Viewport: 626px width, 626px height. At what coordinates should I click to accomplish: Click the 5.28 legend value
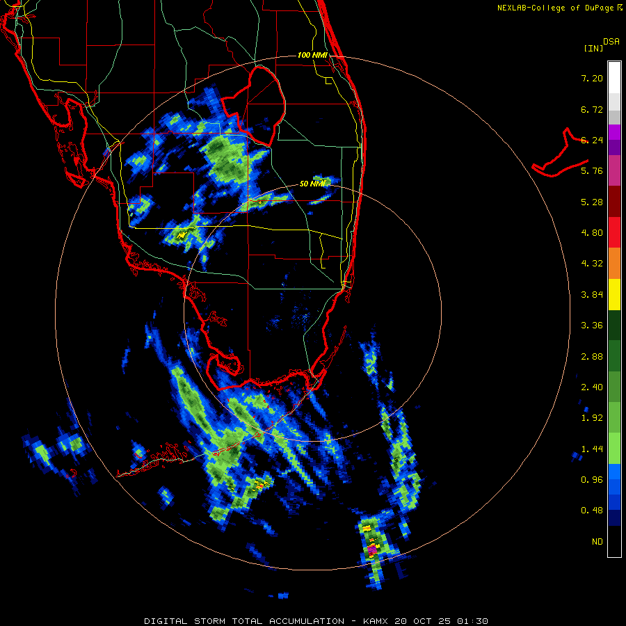pyautogui.click(x=592, y=202)
